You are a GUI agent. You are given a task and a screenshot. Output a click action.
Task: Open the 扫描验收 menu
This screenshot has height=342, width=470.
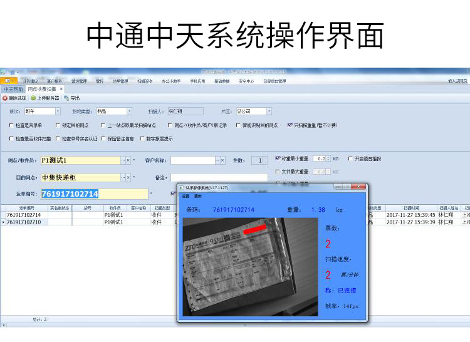coord(145,81)
